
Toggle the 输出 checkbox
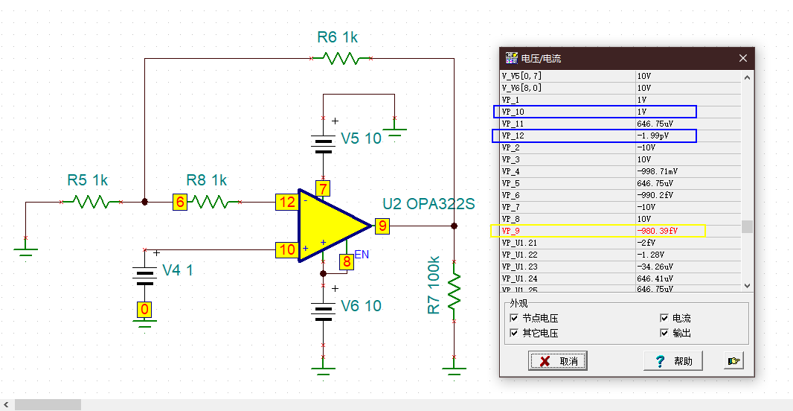click(x=664, y=333)
